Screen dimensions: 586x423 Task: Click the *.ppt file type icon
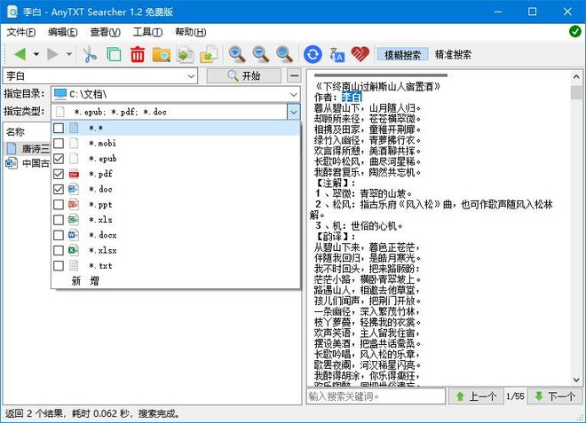[74, 205]
